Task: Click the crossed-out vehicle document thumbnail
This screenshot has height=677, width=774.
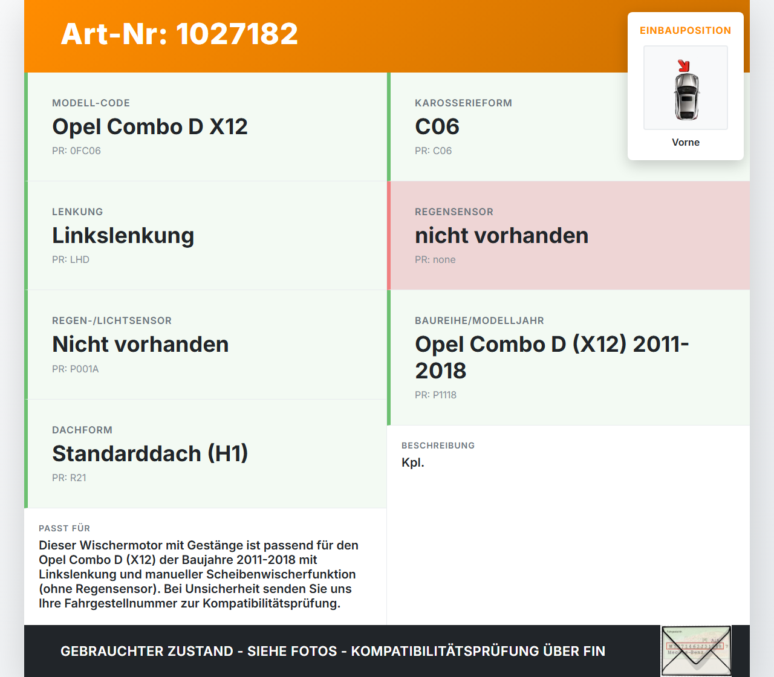Action: (696, 650)
